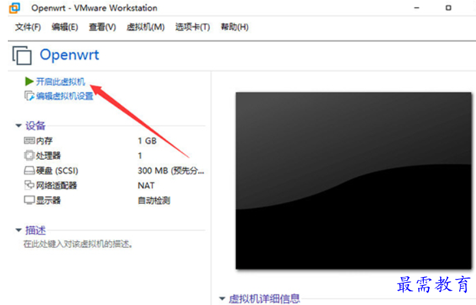This screenshot has width=476, height=305.
Task: Click the 自动检测 display value
Action: [x=154, y=200]
